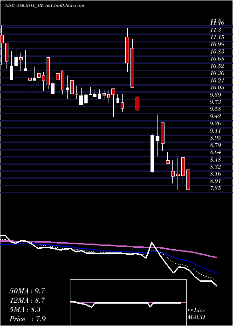This screenshot has width=233, height=326.
Task: Click inside the Live MACD inset panel
Action: pos(128,303)
